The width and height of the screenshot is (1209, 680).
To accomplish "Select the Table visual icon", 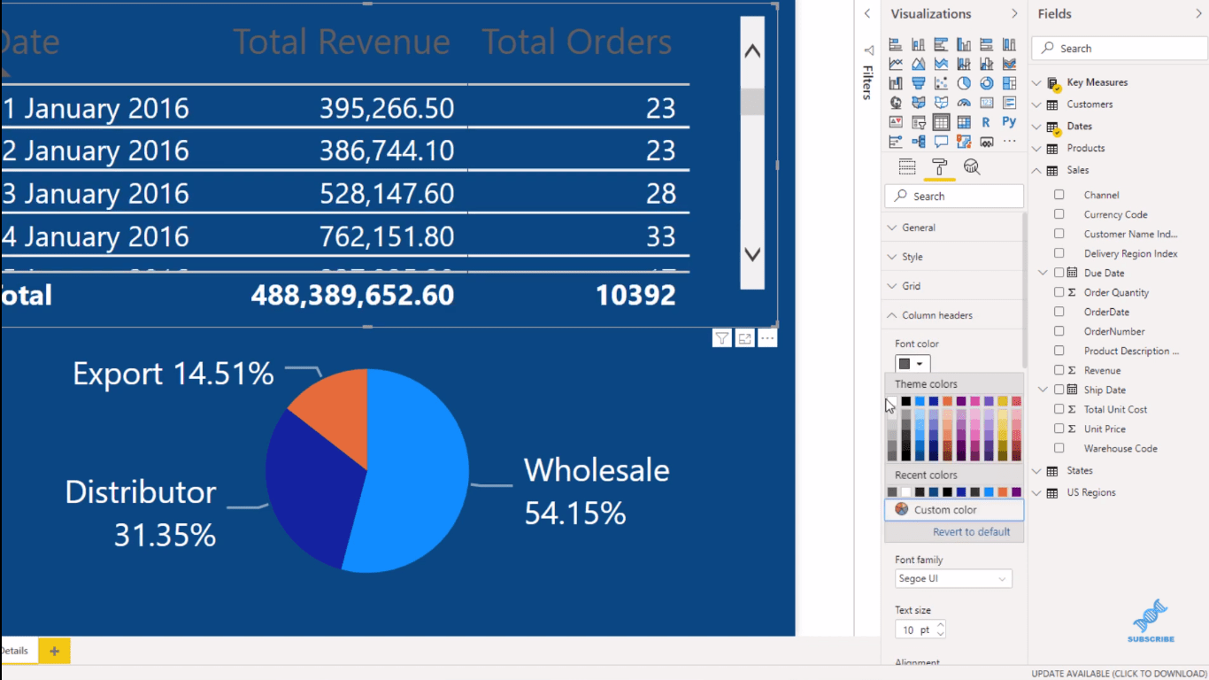I will pos(941,122).
